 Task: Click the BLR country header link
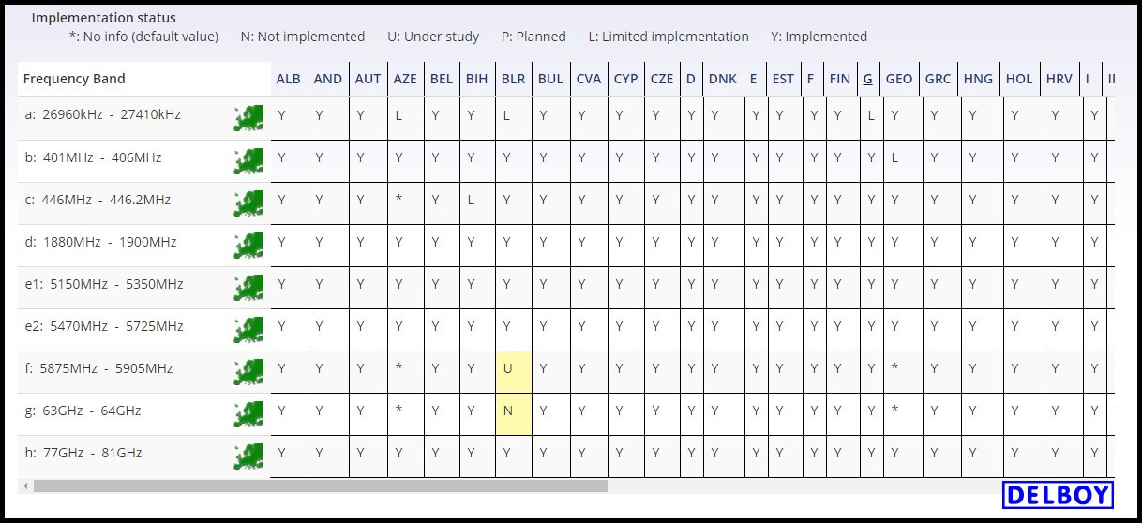[513, 79]
